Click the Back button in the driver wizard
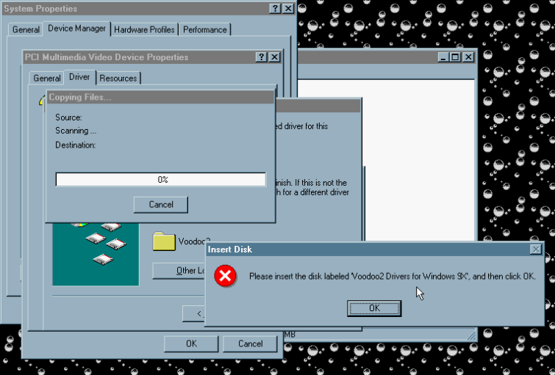This screenshot has width=555, height=375. pyautogui.click(x=194, y=314)
